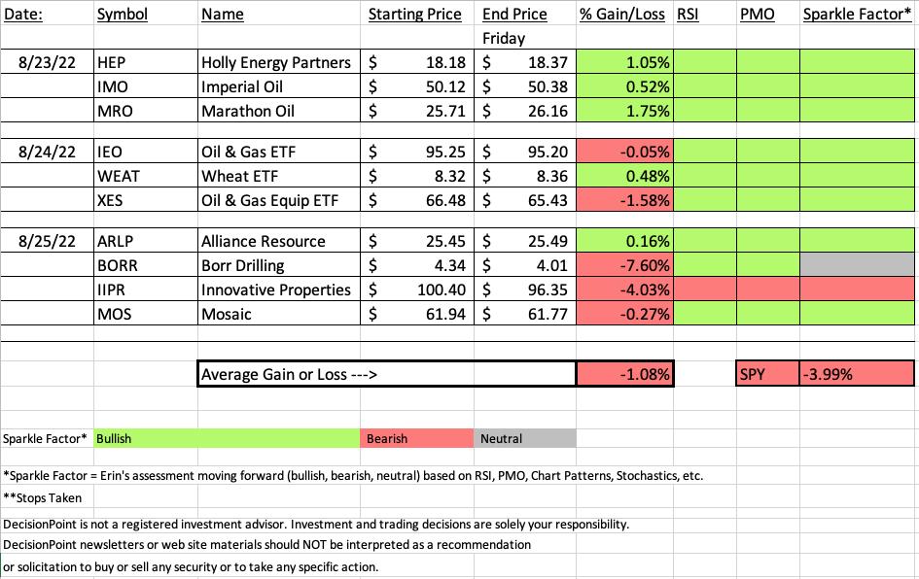This screenshot has width=919, height=579.
Task: Click the Mosaic end price 61.77 cell
Action: click(x=525, y=314)
